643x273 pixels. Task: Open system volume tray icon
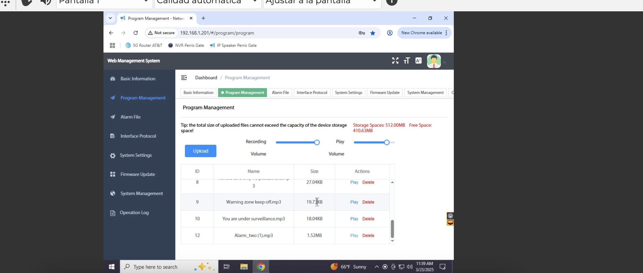coord(410,267)
